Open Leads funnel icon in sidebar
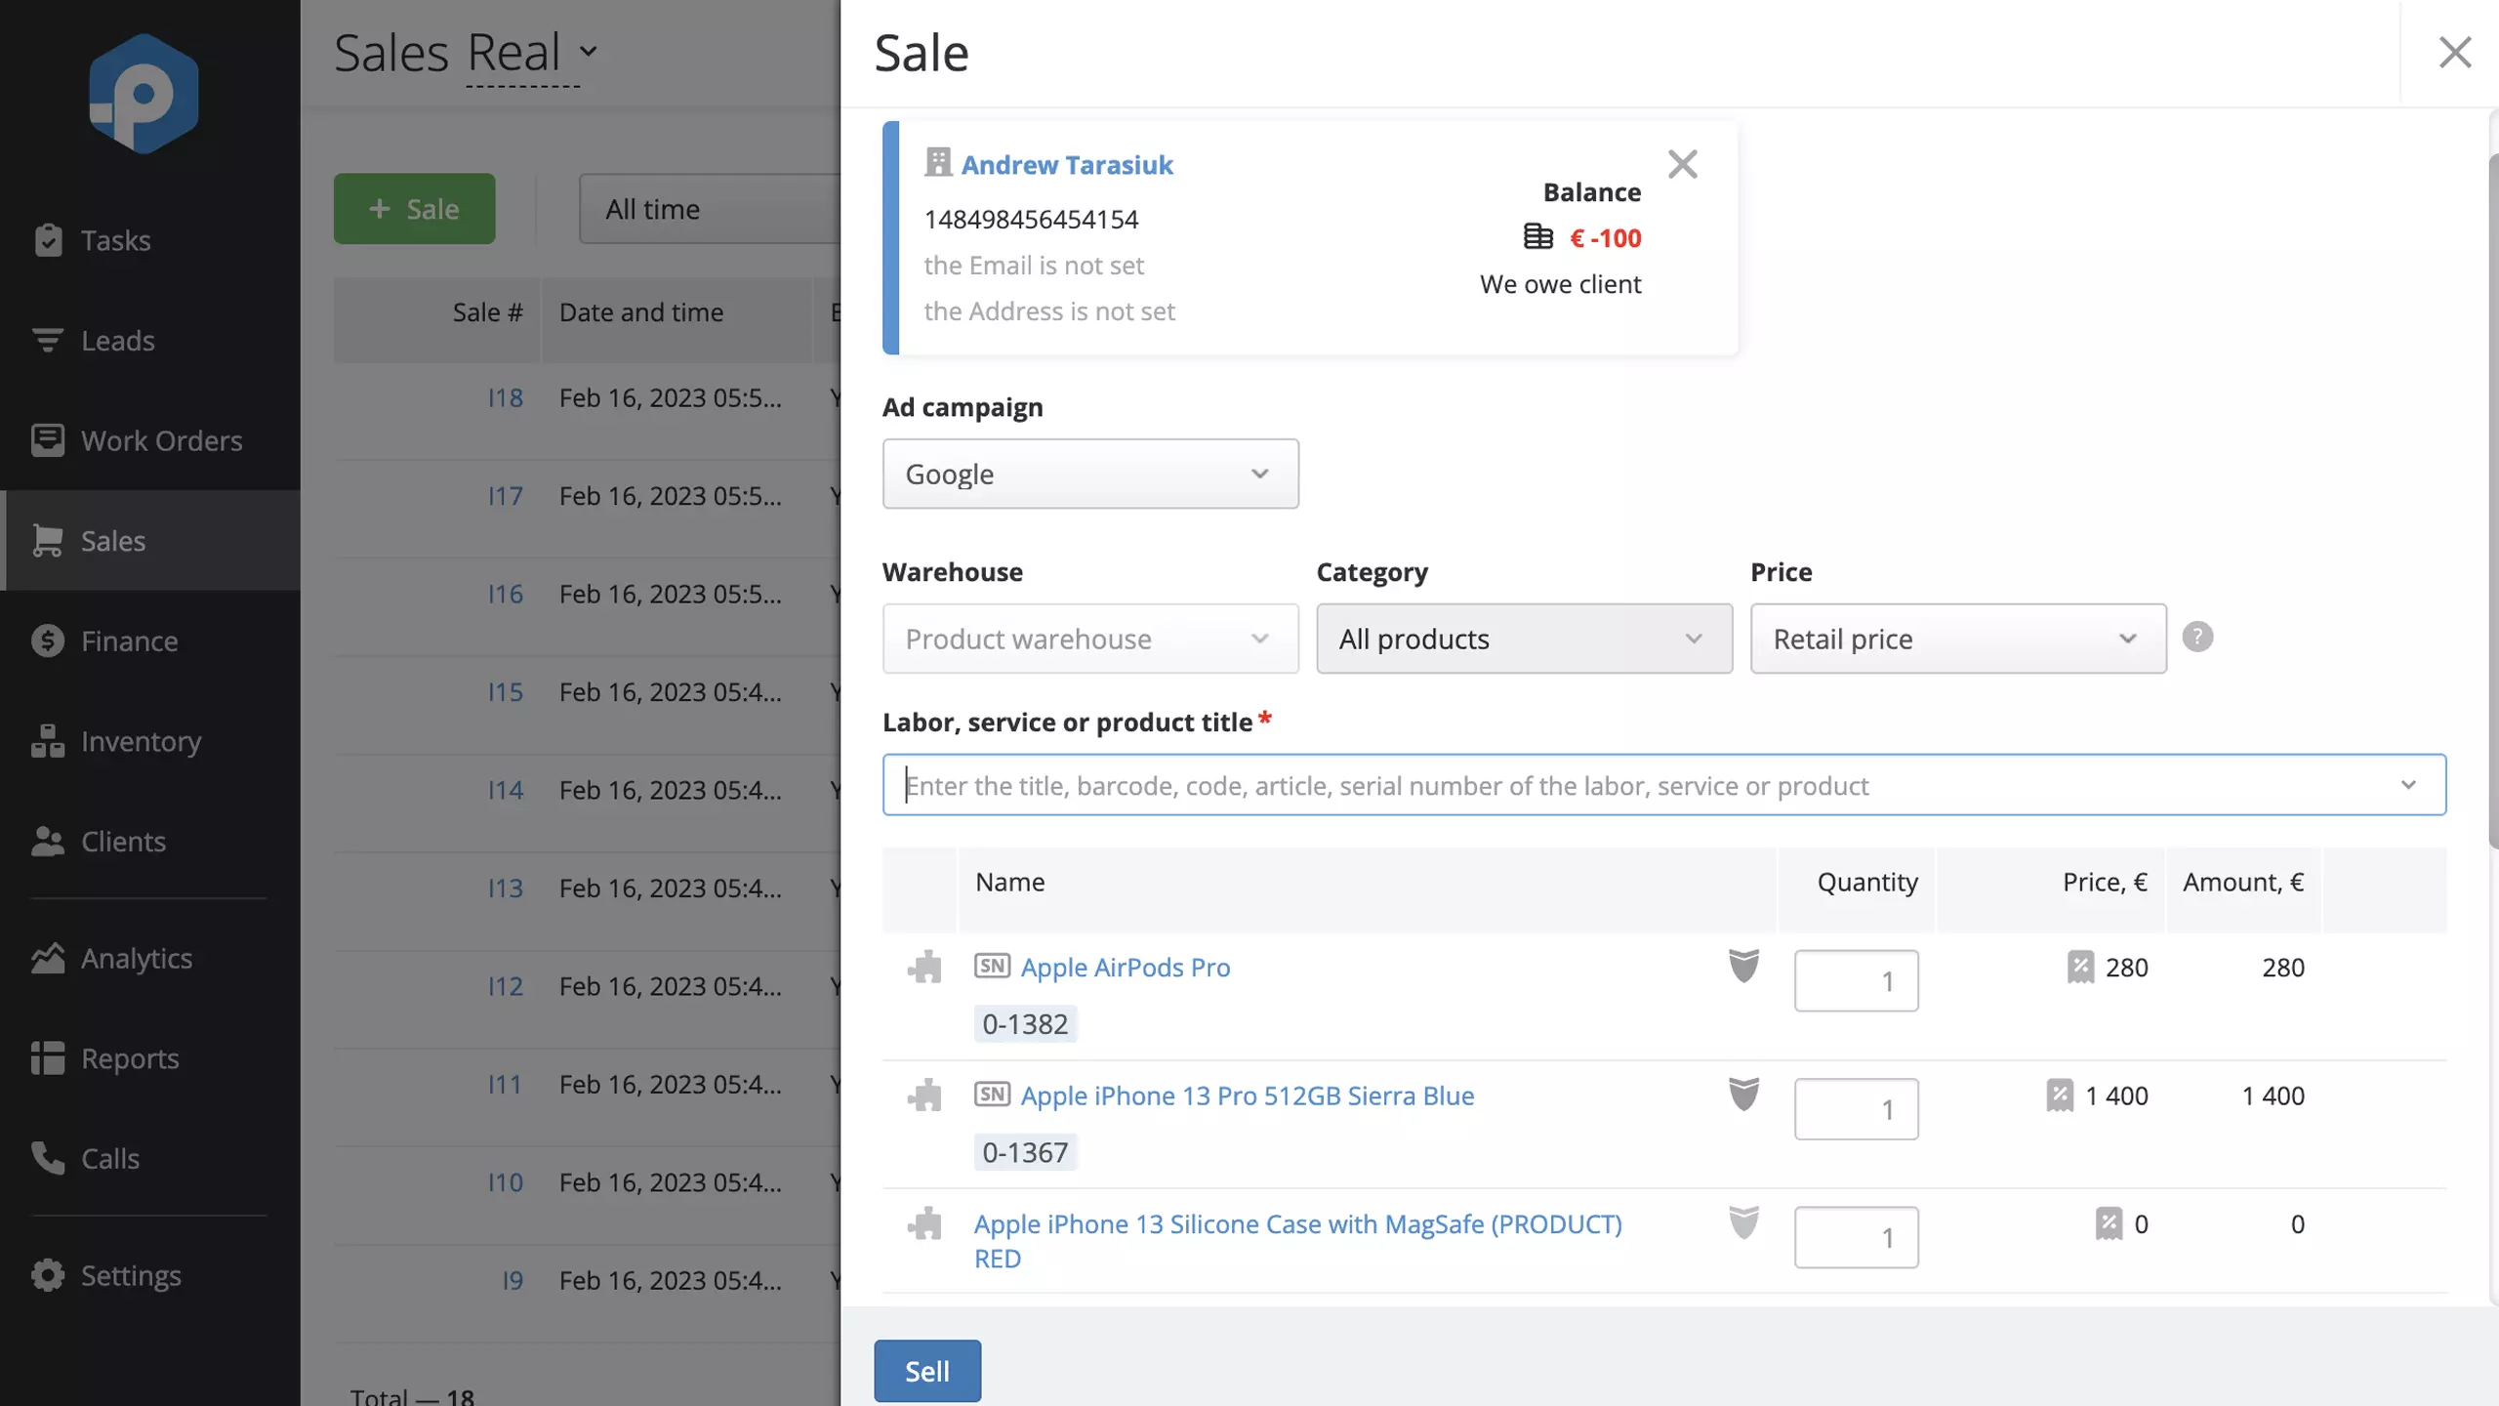Viewport: 2499px width, 1406px height. 48,341
